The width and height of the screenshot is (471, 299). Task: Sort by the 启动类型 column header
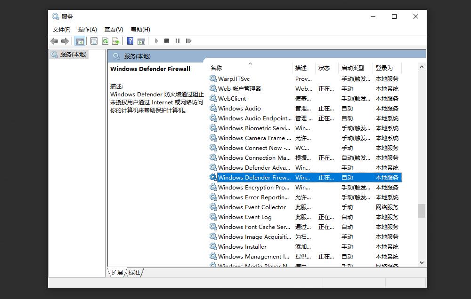355,68
